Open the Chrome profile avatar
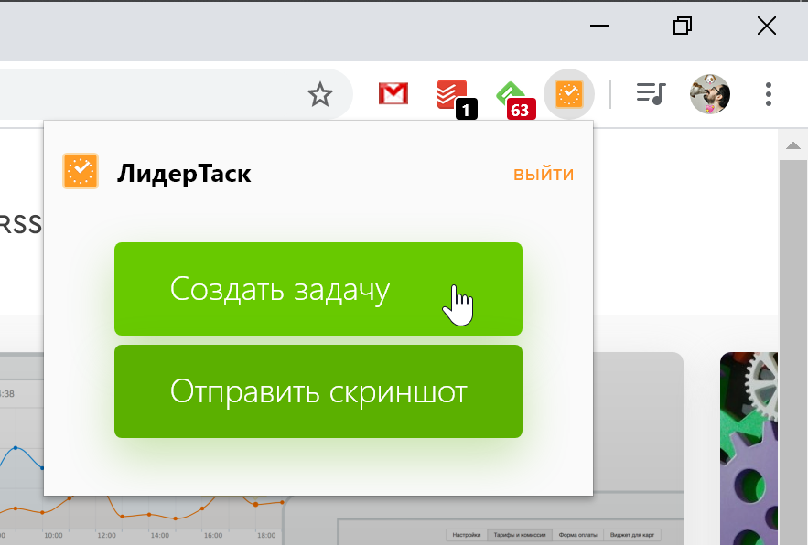808x545 pixels. tap(709, 94)
